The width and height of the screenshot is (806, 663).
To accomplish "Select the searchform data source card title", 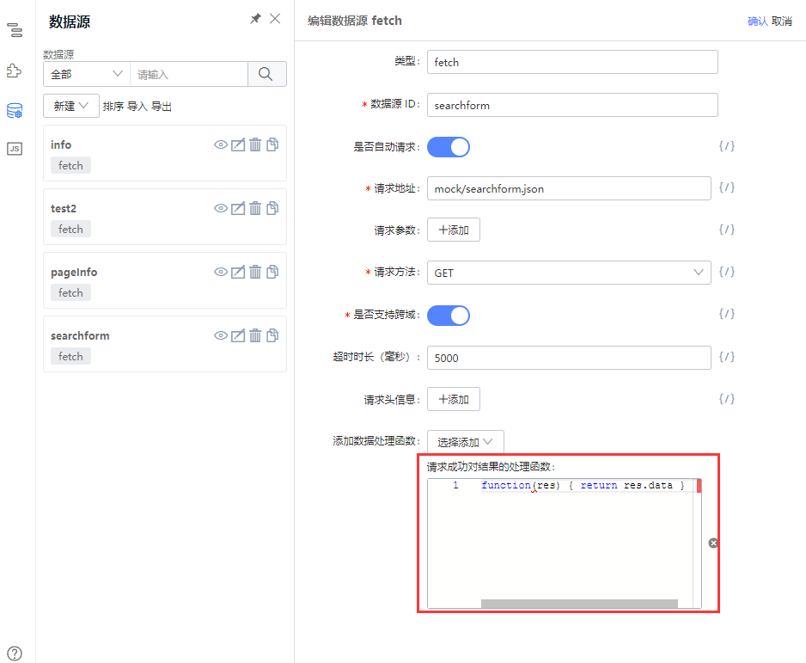I will pyautogui.click(x=80, y=335).
